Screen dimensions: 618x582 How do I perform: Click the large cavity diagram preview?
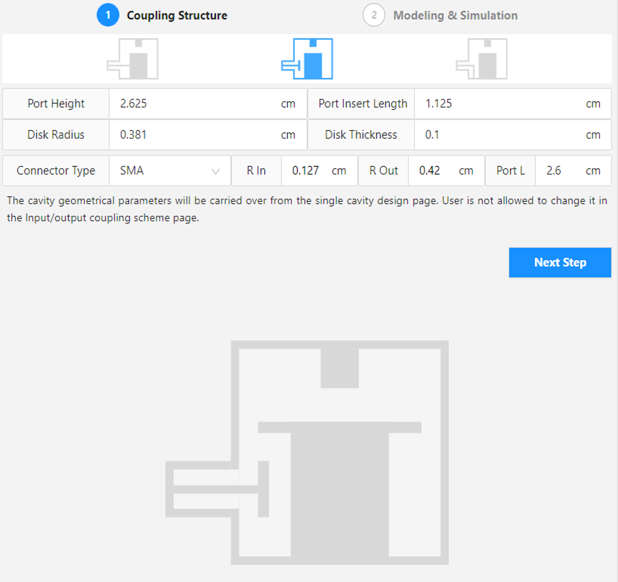[307, 452]
